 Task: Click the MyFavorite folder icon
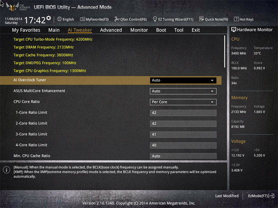tap(82, 19)
